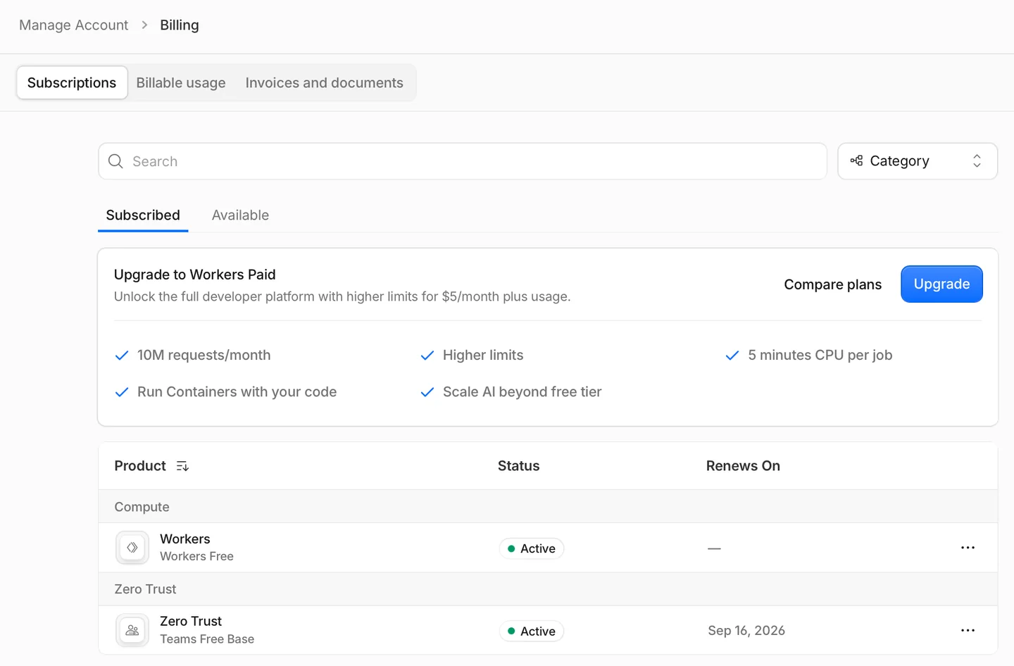
Task: Click checkmark beside Run Containers with your code
Action: click(x=122, y=392)
